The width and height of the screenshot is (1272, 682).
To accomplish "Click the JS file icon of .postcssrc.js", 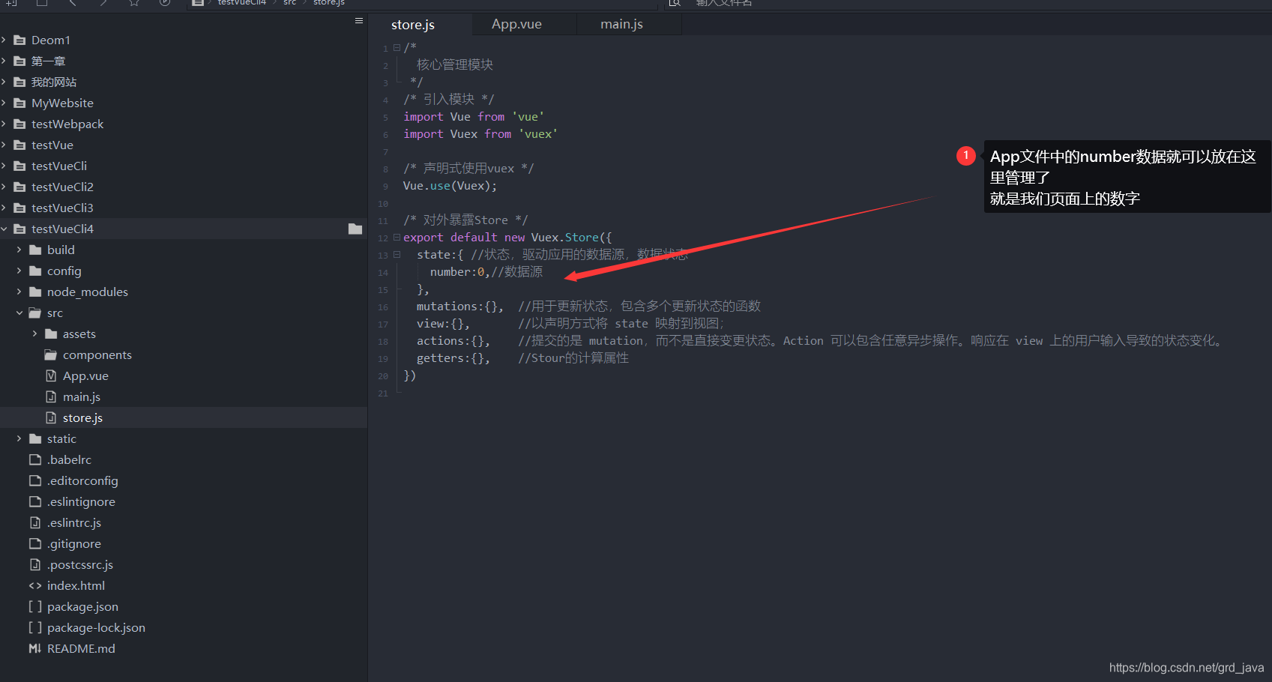I will pos(35,564).
